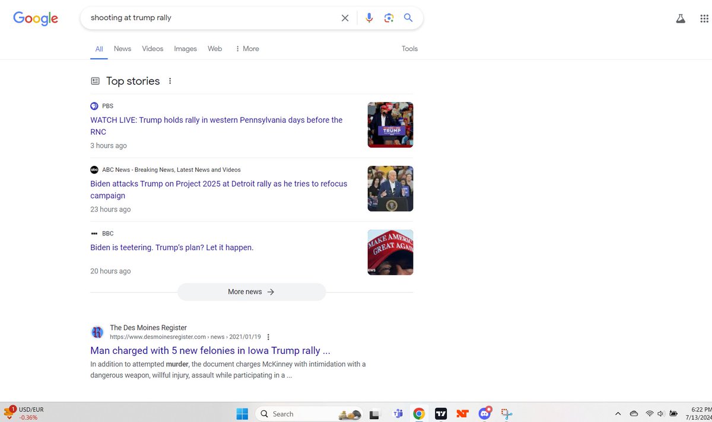
Task: Toggle the speaker volume icon
Action: [x=659, y=413]
